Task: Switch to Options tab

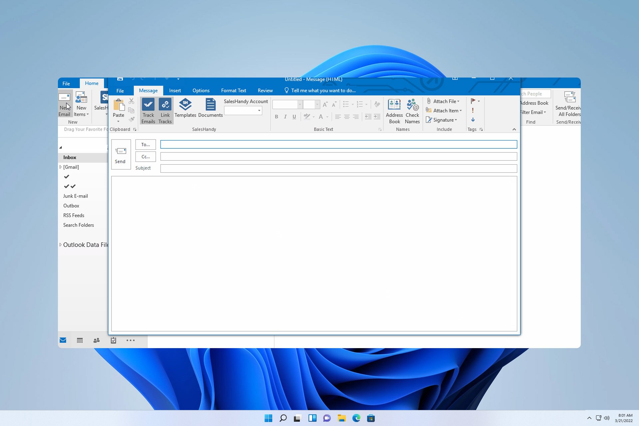Action: [x=201, y=91]
